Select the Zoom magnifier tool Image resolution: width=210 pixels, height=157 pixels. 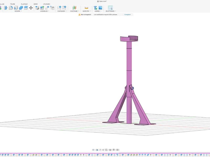[103, 150]
